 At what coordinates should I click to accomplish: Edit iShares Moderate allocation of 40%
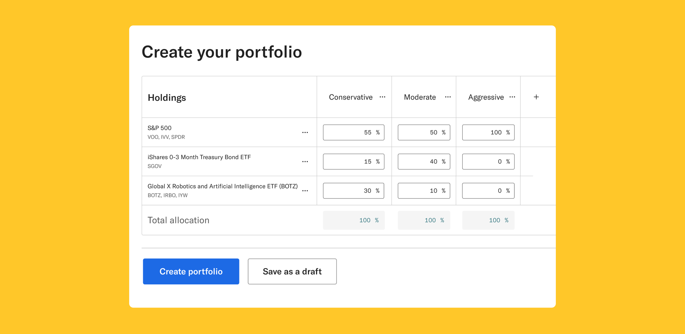(x=424, y=162)
